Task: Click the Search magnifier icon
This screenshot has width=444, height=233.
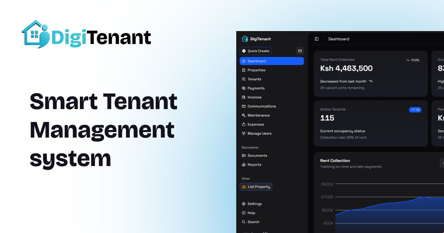Action: tap(244, 222)
